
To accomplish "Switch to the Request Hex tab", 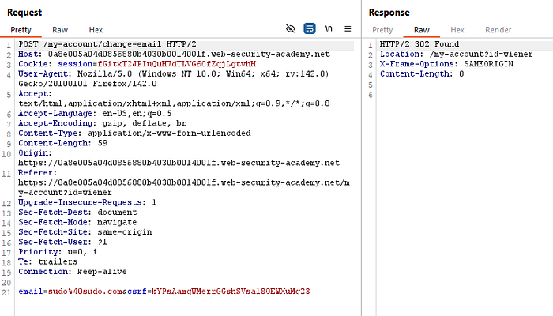I will tap(96, 30).
